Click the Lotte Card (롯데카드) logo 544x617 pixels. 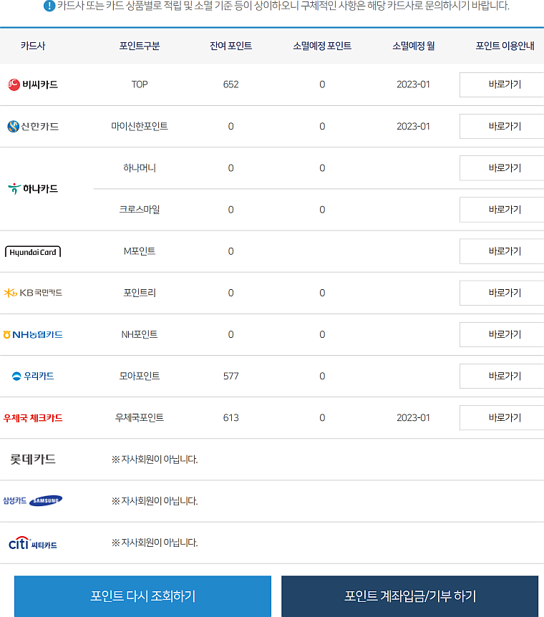[33, 460]
